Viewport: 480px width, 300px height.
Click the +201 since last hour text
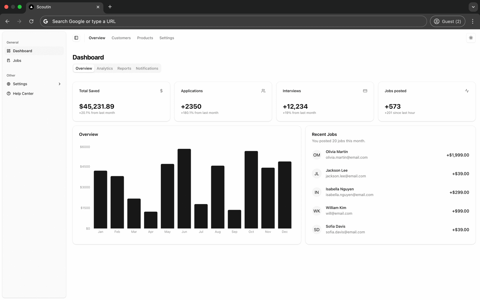[400, 113]
